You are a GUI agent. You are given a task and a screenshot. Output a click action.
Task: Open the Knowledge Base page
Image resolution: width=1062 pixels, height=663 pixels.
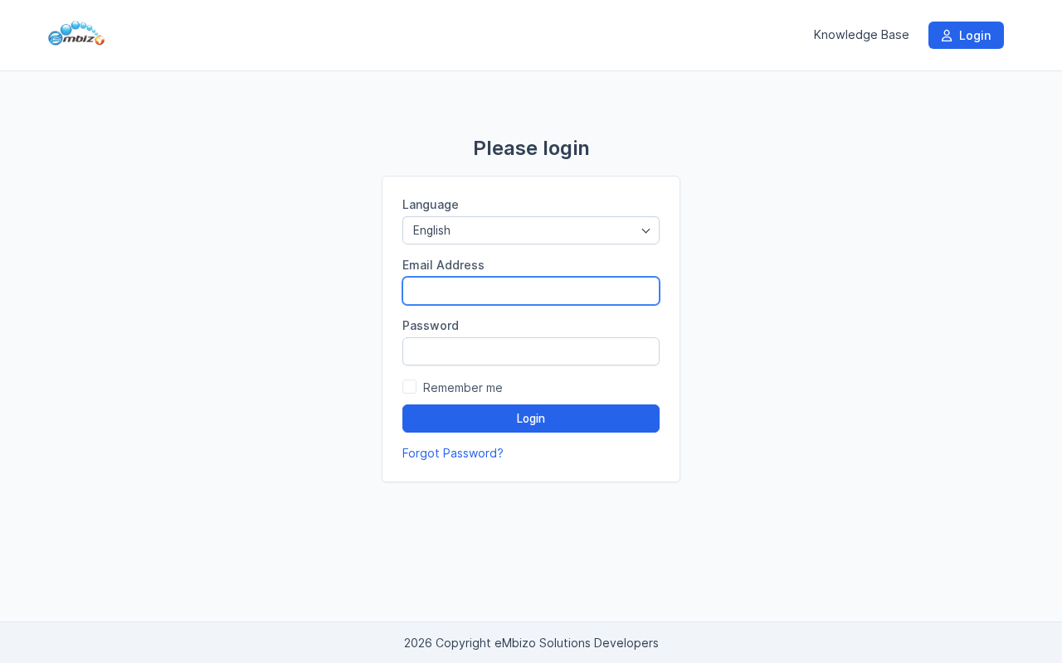click(861, 35)
